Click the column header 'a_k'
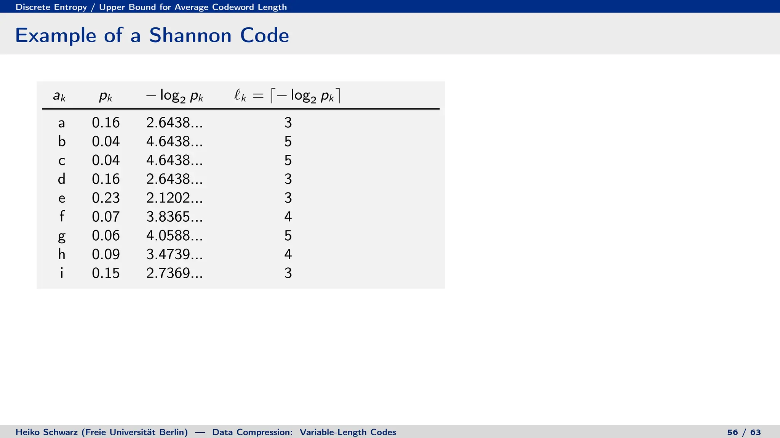 pos(59,96)
